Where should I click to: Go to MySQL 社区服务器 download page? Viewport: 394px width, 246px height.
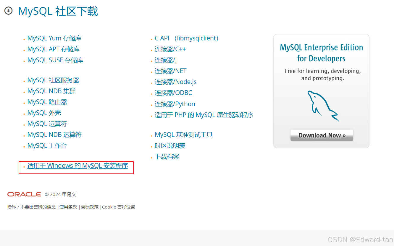pyautogui.click(x=53, y=80)
